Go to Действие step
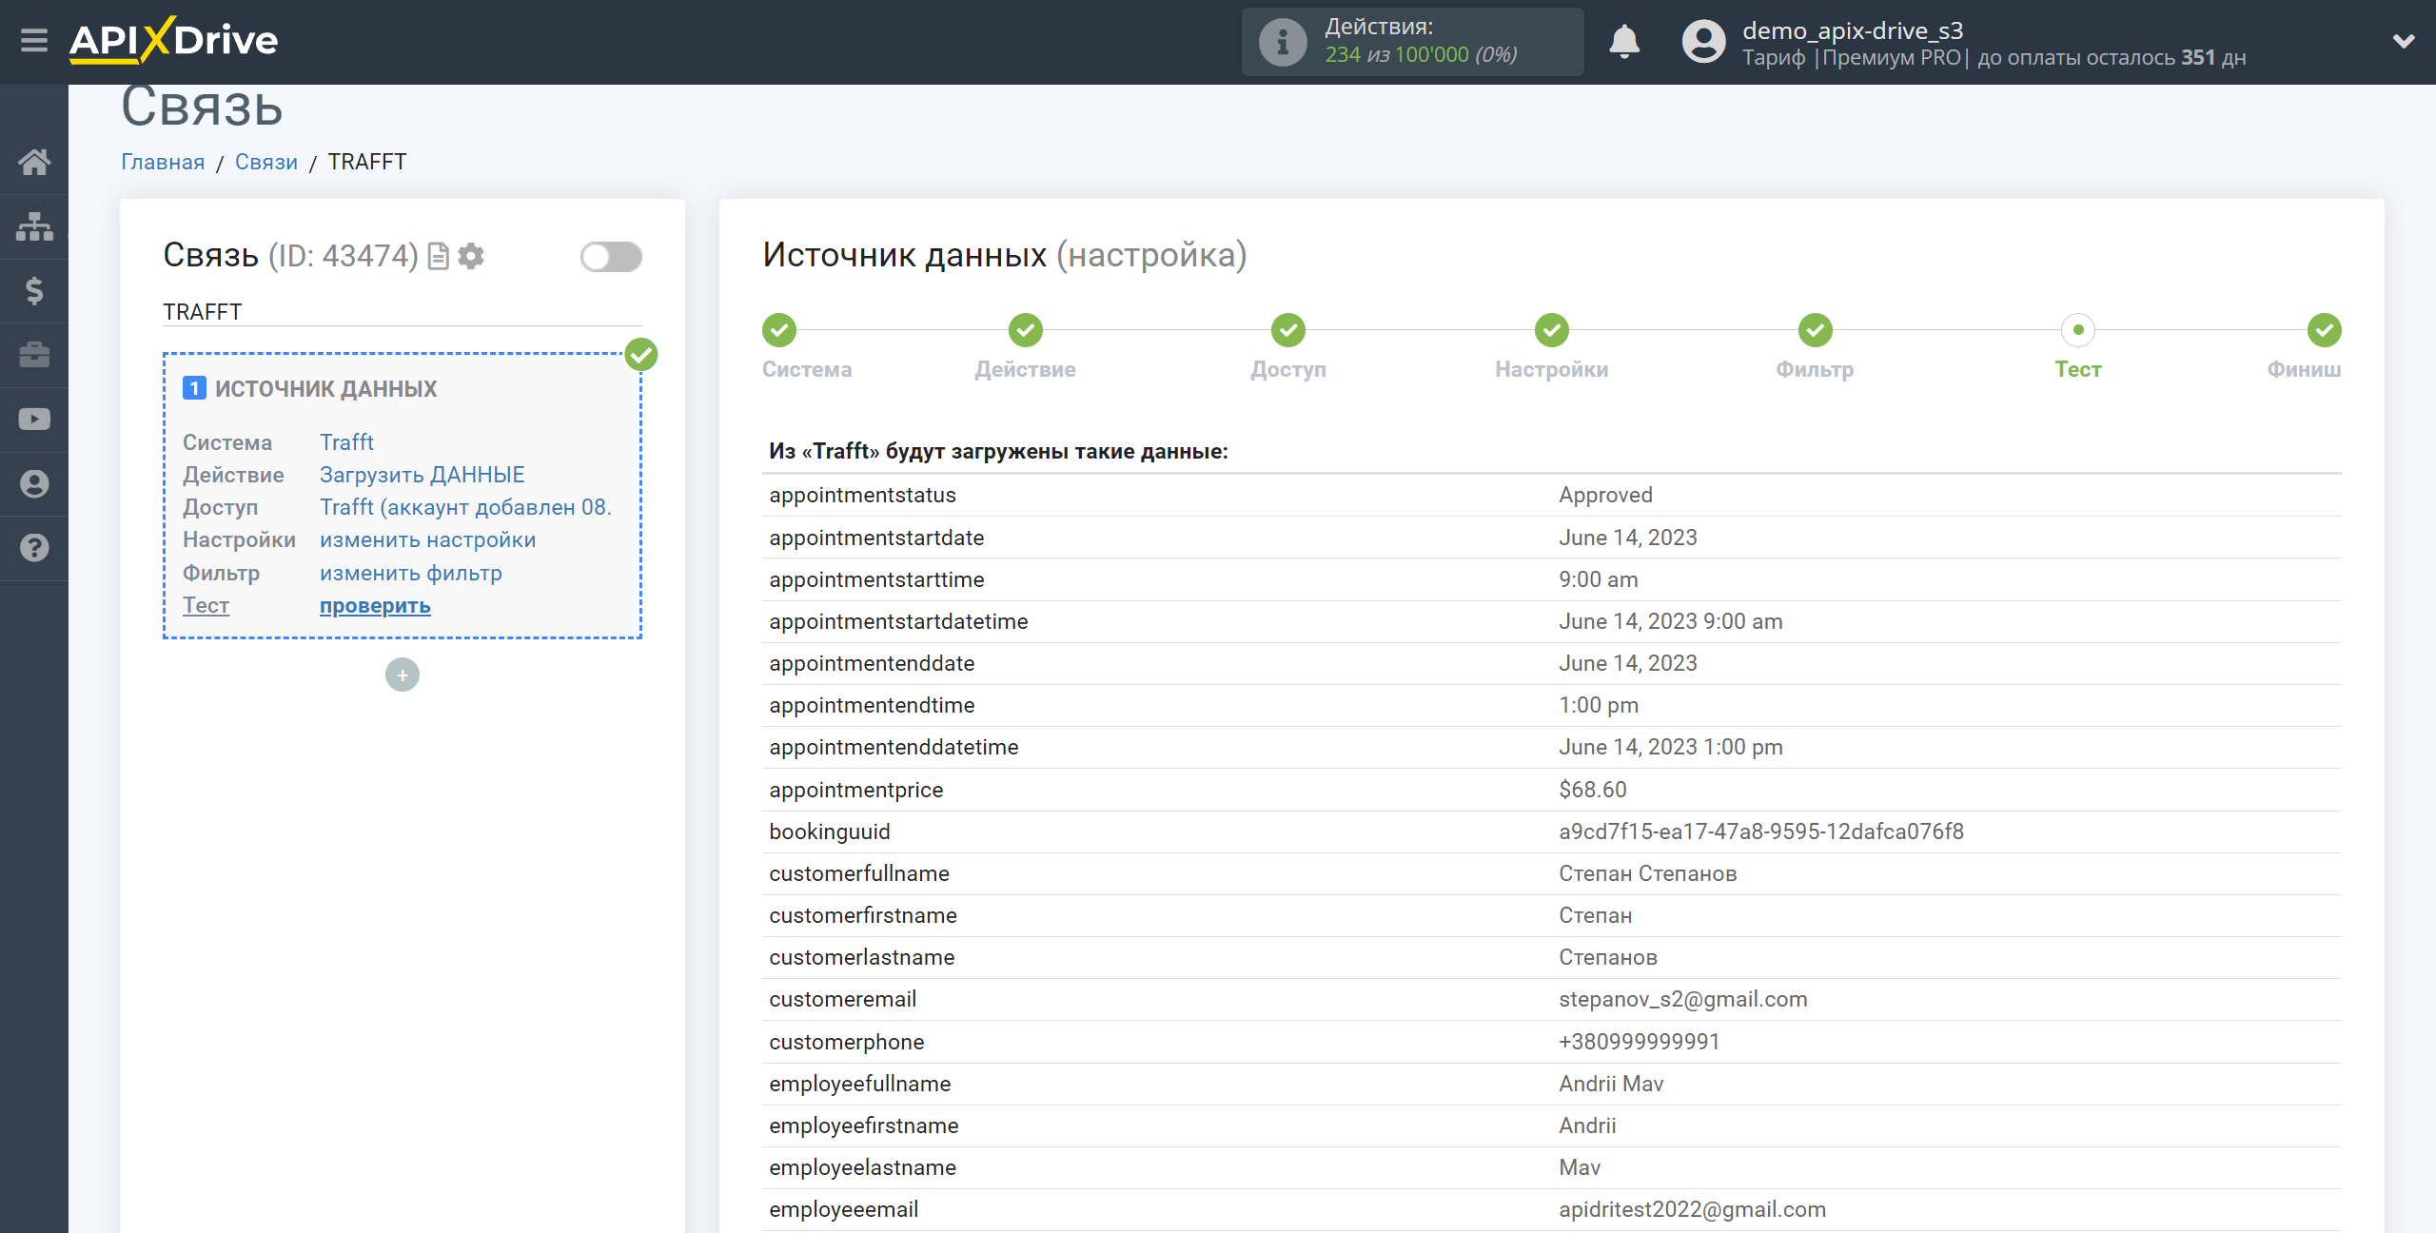This screenshot has width=2436, height=1233. [1025, 369]
